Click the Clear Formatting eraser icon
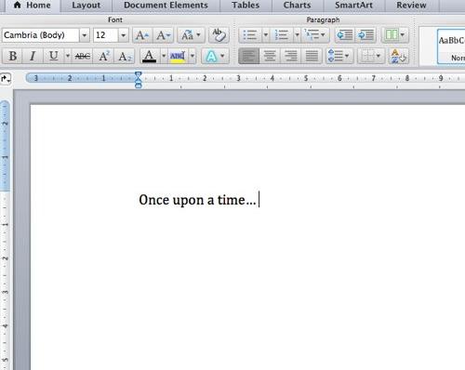Screen dimensions: 465x370 (x=219, y=35)
